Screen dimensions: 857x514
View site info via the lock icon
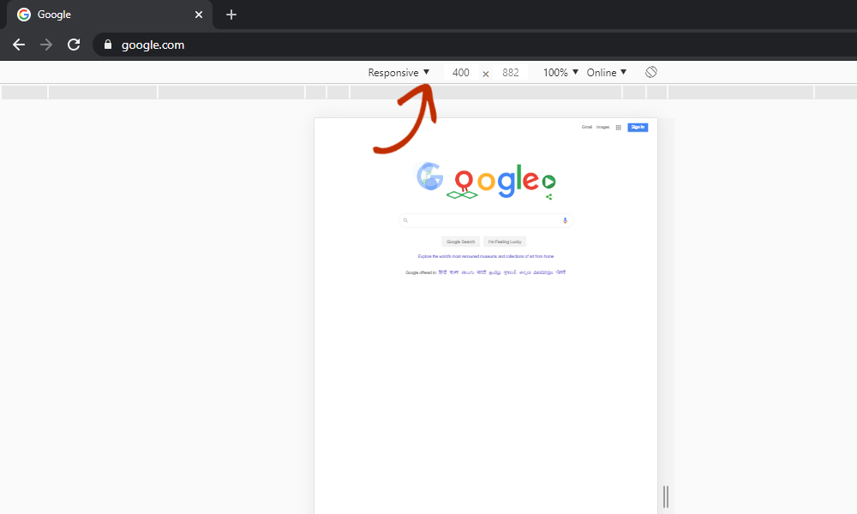coord(108,45)
